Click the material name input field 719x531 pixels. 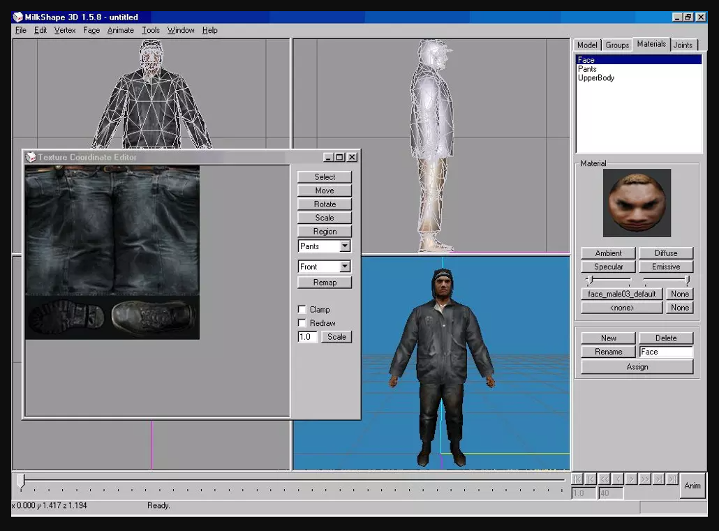tap(666, 352)
